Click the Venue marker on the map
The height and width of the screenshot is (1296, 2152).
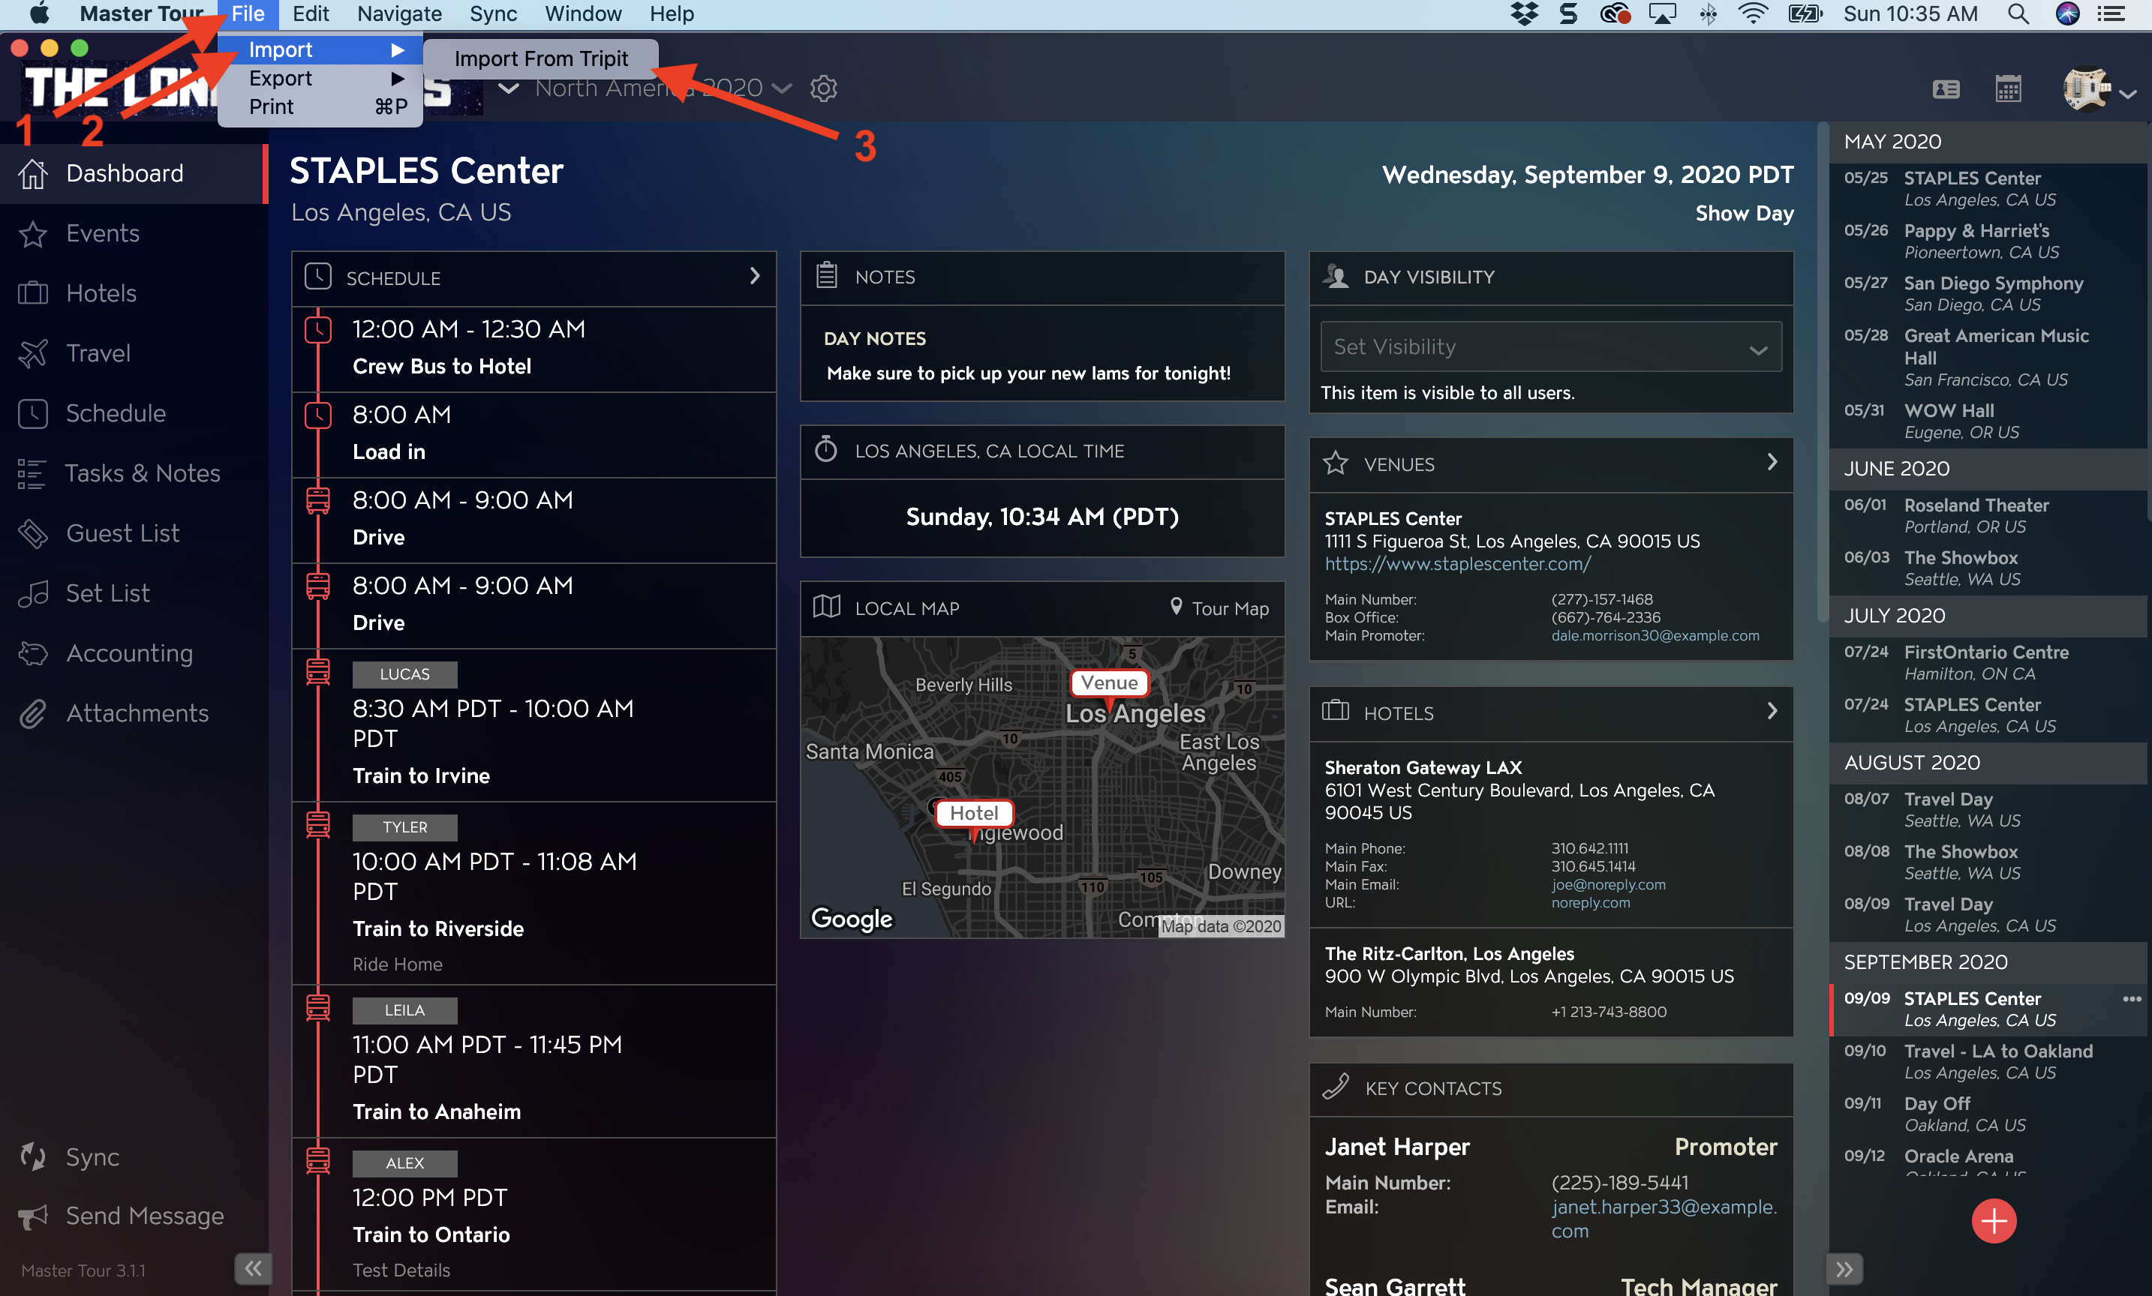(x=1109, y=683)
